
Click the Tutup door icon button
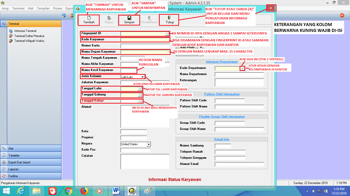click(170, 20)
